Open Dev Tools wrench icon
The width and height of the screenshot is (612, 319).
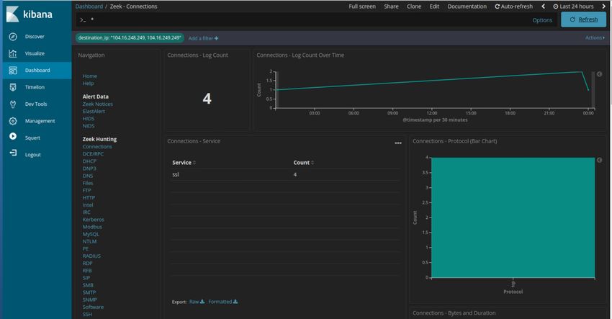[13, 104]
